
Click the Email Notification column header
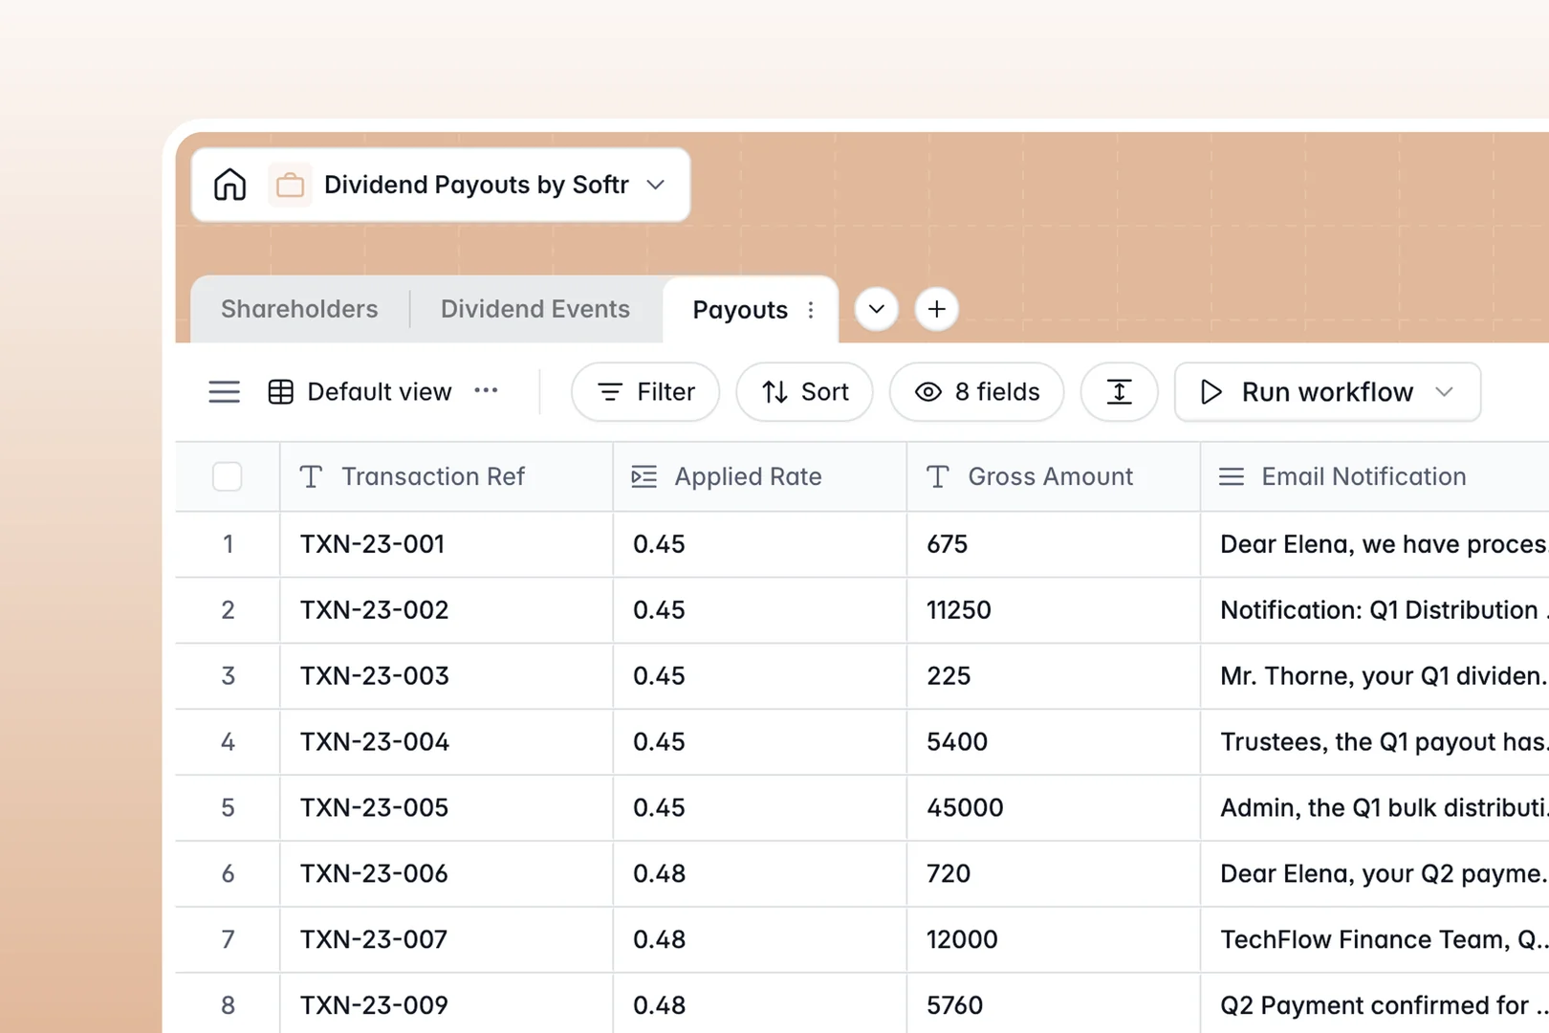[1375, 476]
